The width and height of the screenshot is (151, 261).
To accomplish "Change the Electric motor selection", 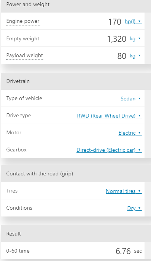I will (x=130, y=133).
